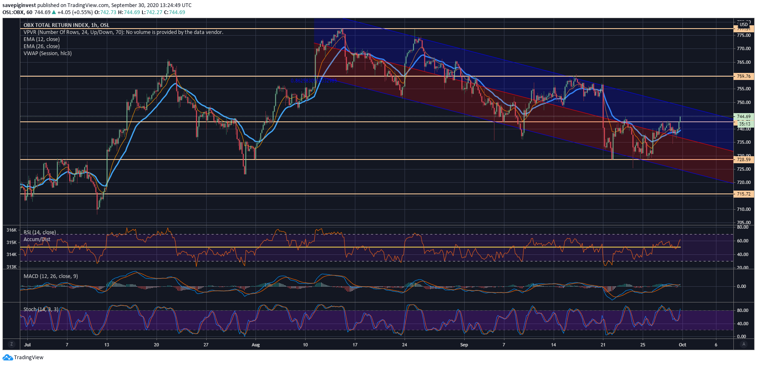757x365 pixels.
Task: Select the EMA (12, close) legend
Action: 41,39
